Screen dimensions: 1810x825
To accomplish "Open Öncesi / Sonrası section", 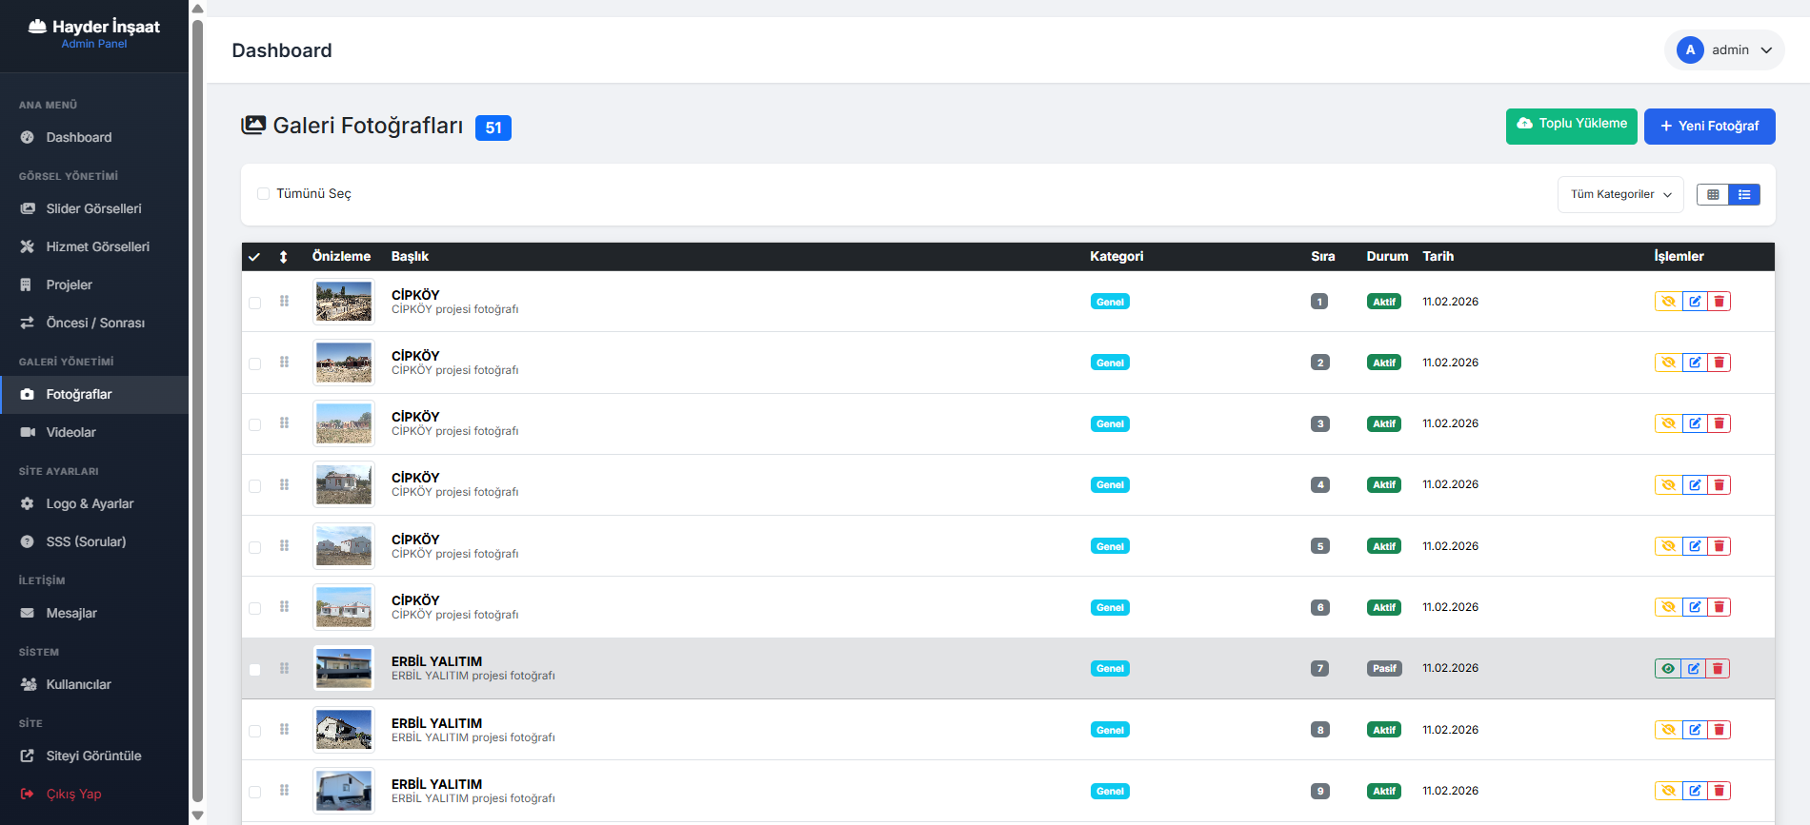I will (x=94, y=324).
